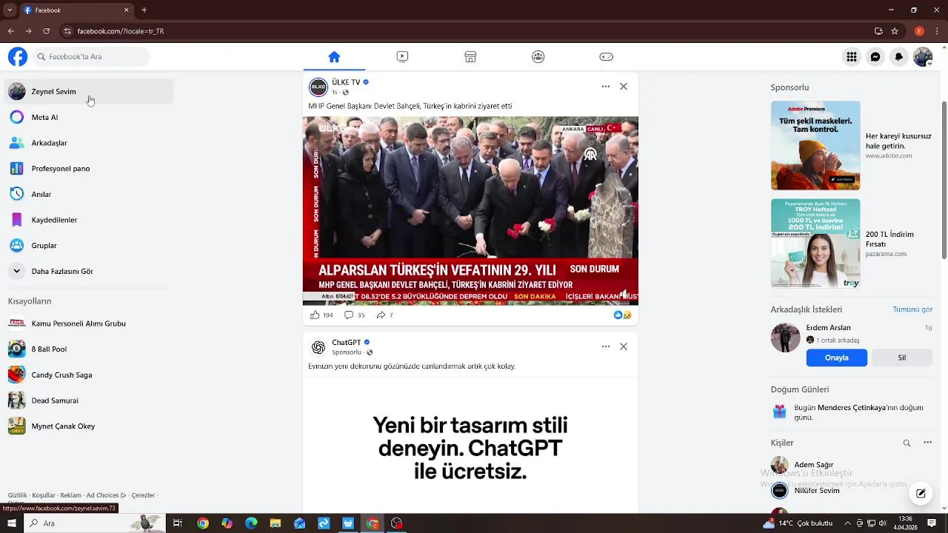Hide the ÜLKE TV post with X
Image resolution: width=948 pixels, height=533 pixels.
point(624,87)
